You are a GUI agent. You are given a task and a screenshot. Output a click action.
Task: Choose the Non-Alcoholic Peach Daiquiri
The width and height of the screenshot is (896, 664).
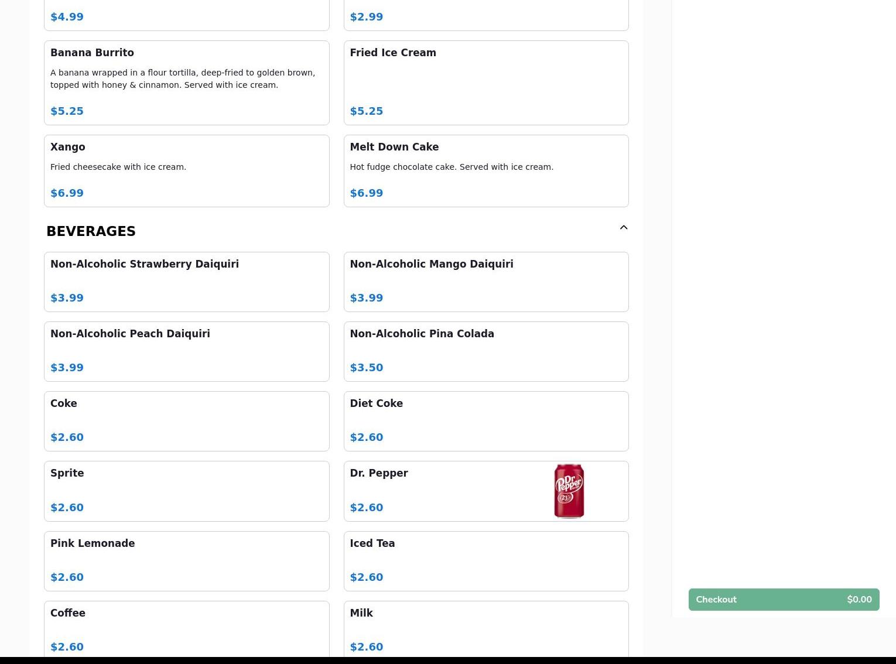click(x=186, y=351)
